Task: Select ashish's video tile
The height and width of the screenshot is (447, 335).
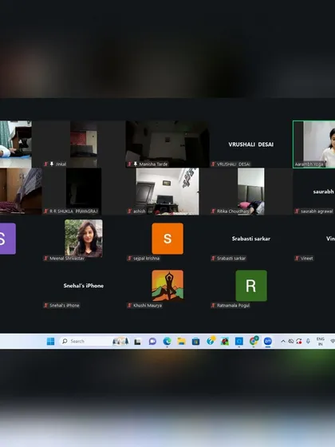Action: pyautogui.click(x=167, y=192)
